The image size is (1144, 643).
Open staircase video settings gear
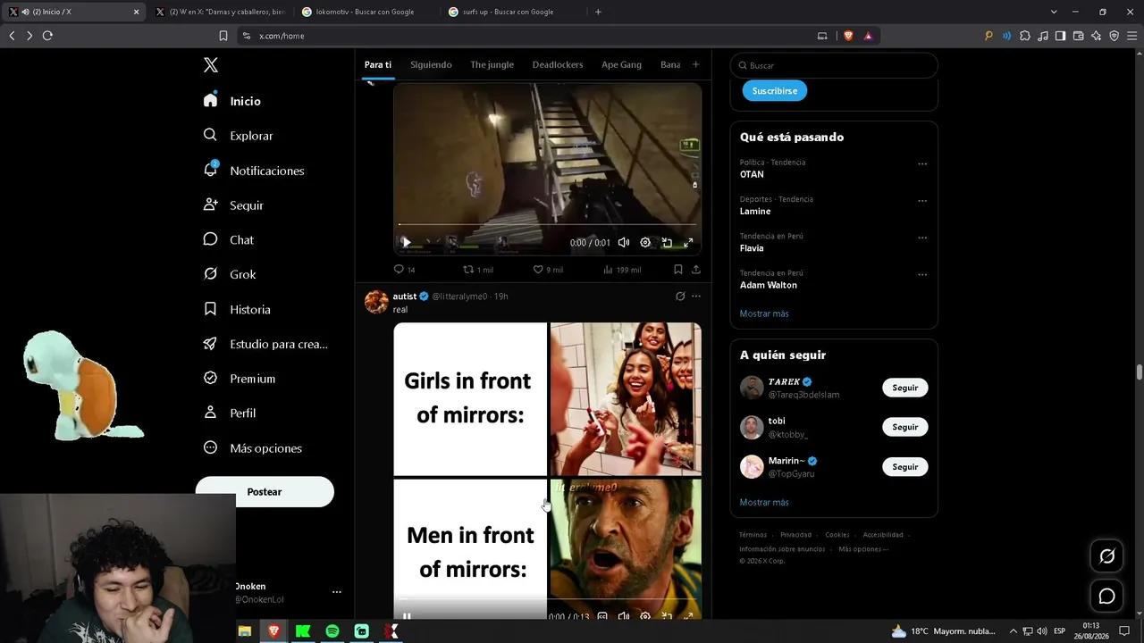pos(645,242)
